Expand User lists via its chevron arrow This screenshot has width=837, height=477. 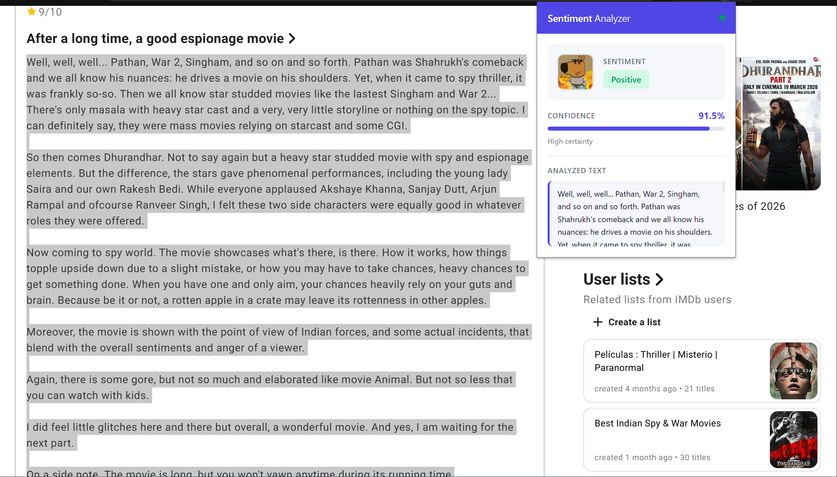point(659,279)
